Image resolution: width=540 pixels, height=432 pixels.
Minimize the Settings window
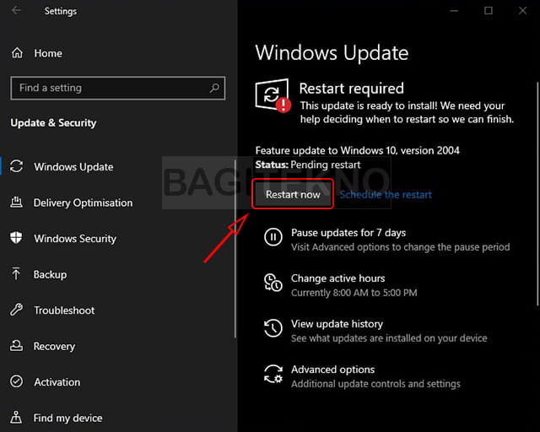pyautogui.click(x=454, y=11)
